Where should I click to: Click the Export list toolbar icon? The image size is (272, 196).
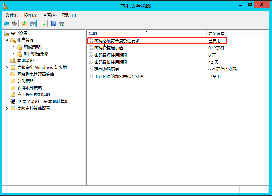click(43, 24)
